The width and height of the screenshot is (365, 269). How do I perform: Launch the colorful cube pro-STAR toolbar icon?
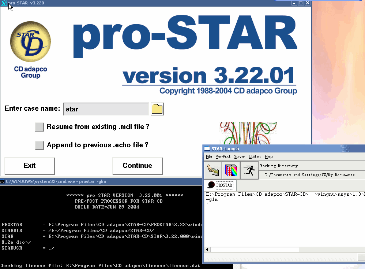pos(231,170)
